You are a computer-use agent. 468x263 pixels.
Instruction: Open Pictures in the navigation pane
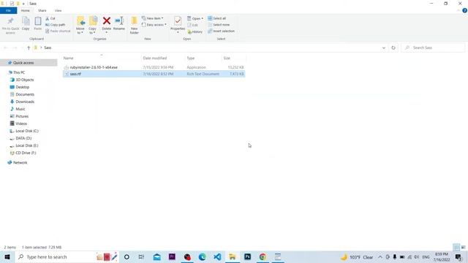[x=22, y=116]
